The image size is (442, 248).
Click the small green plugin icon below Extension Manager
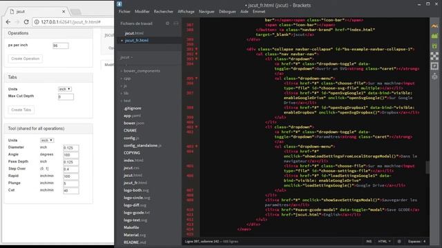[434, 46]
